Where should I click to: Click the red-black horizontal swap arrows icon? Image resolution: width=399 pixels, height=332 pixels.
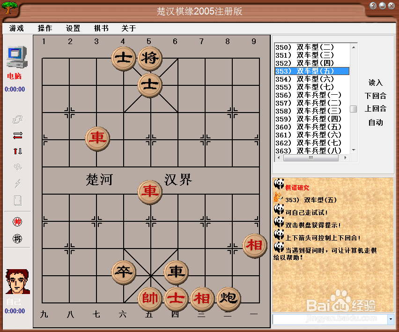coord(17,136)
